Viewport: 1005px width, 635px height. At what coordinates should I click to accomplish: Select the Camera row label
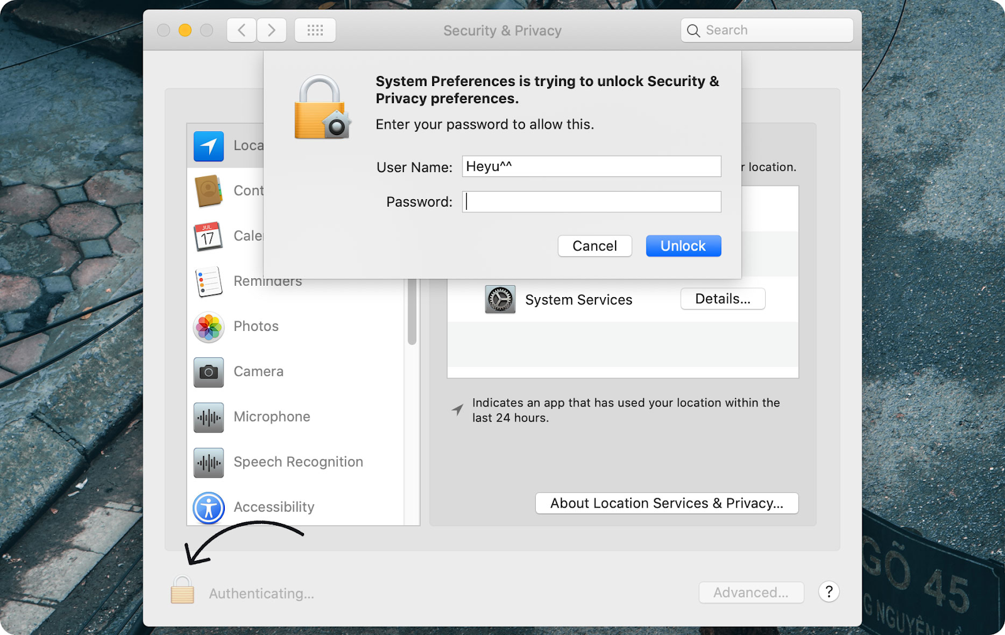[259, 371]
